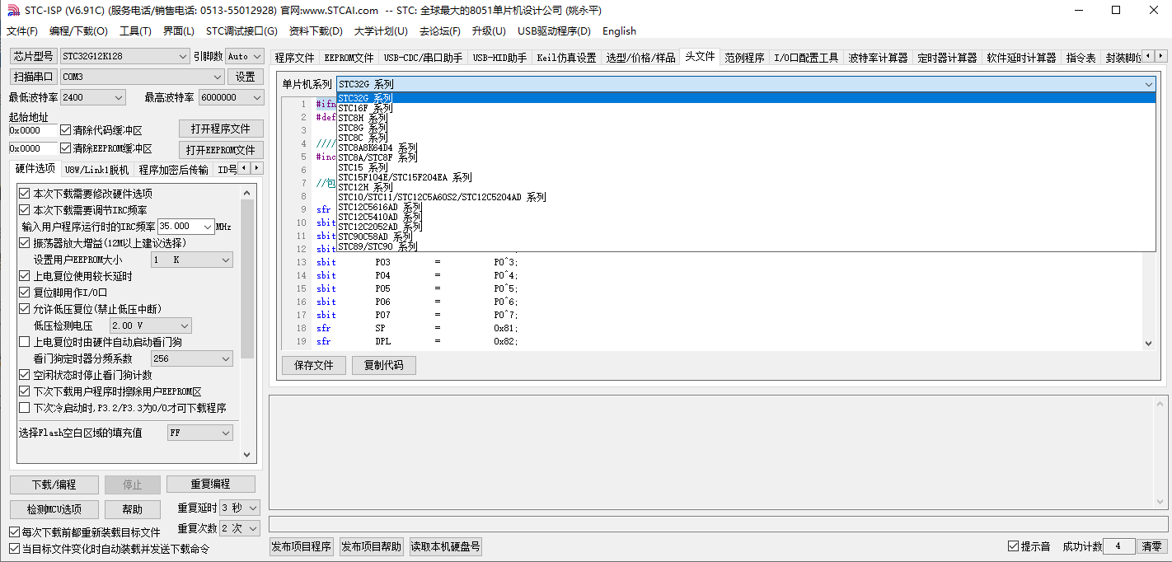Open the 工具(T) menu
The image size is (1172, 562).
click(x=135, y=31)
